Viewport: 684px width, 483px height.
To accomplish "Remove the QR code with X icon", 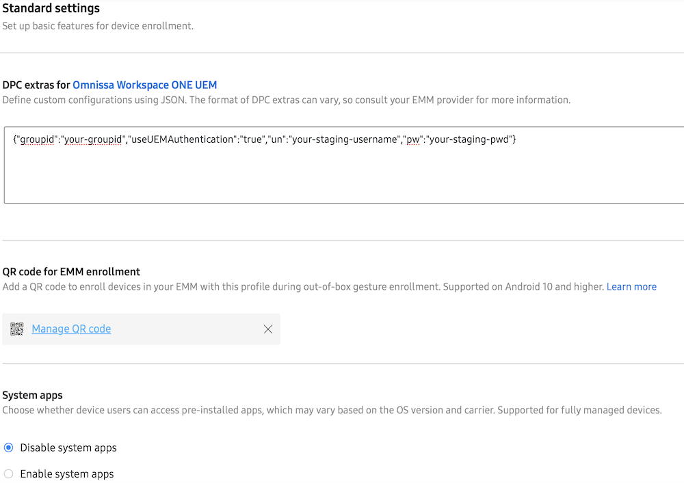I will click(x=268, y=329).
